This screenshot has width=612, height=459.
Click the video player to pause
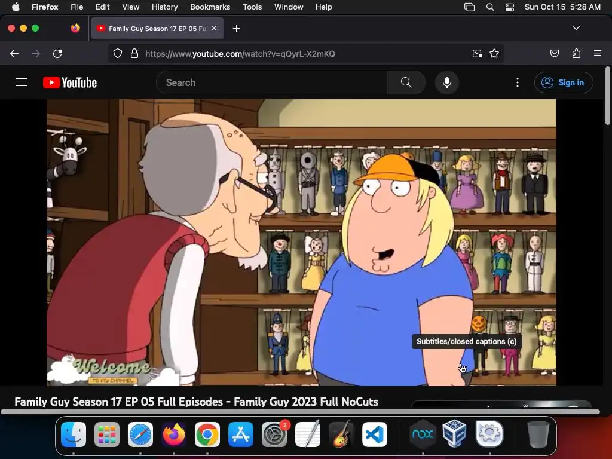coord(301,242)
